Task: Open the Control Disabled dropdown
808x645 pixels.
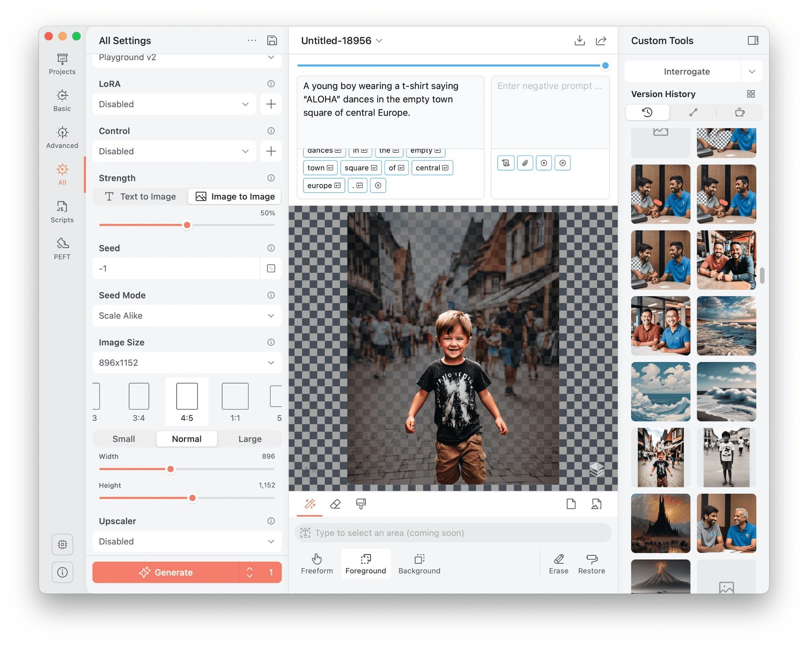Action: tap(174, 151)
